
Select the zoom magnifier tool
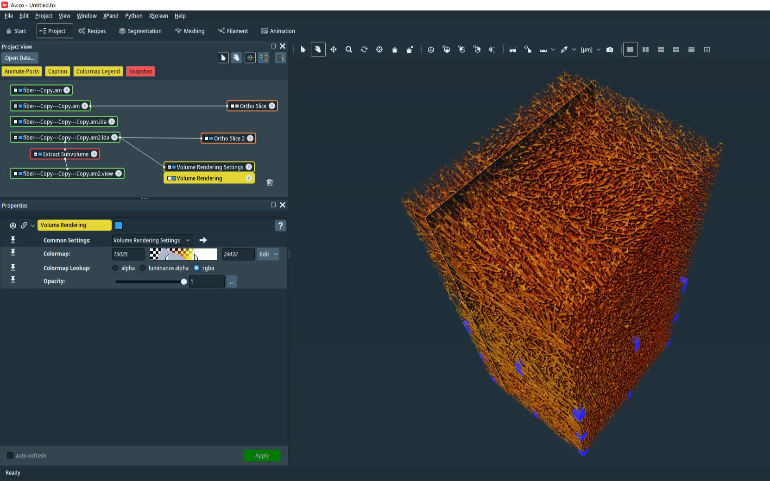(349, 50)
